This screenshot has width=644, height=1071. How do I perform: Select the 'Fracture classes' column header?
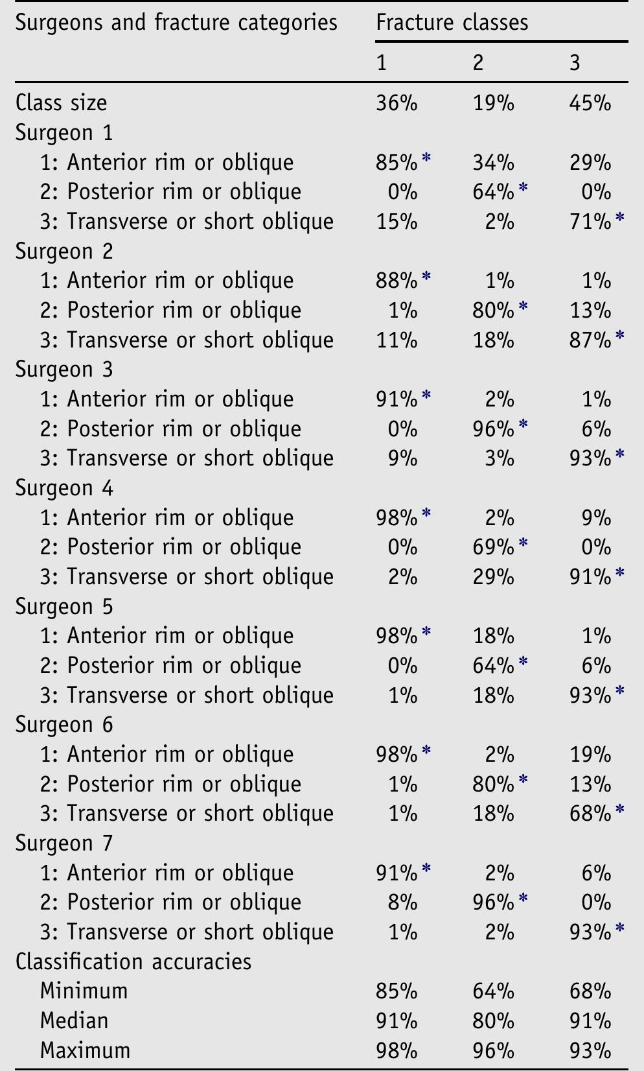pyautogui.click(x=452, y=23)
